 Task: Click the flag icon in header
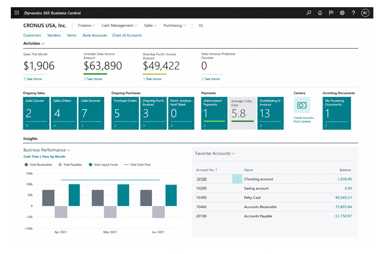(331, 13)
